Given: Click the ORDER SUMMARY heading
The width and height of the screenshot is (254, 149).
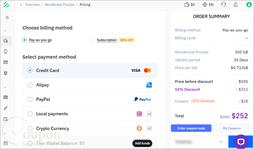Looking at the screenshot, I should tap(211, 16).
